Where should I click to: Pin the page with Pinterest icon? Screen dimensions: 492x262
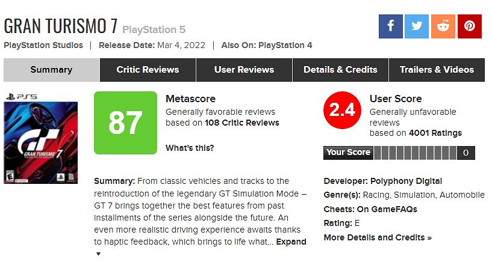470,26
